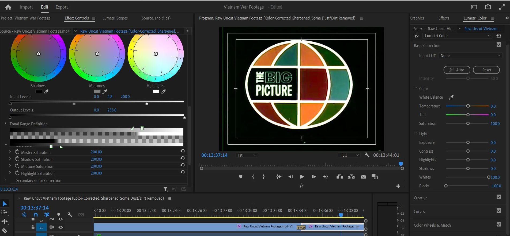Viewport: 510px width, 236px height.
Task: Step back one frame
Action: (290, 177)
